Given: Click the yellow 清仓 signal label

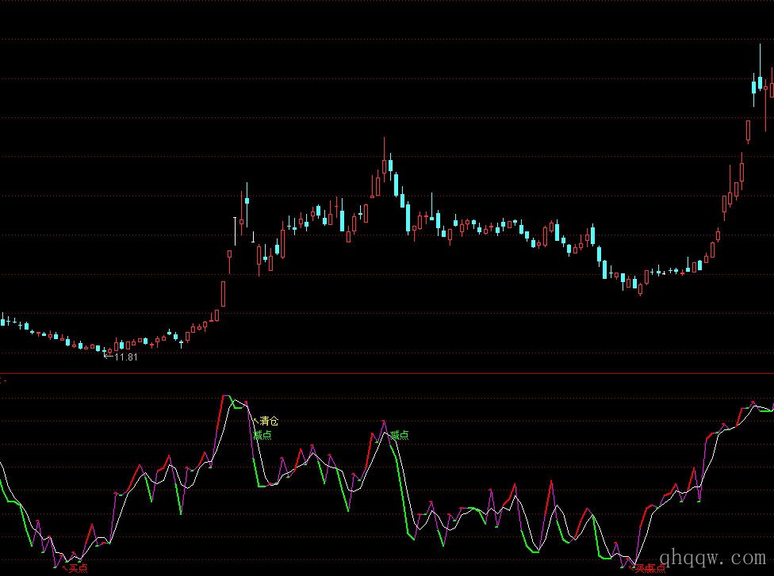Looking at the screenshot, I should click(269, 422).
